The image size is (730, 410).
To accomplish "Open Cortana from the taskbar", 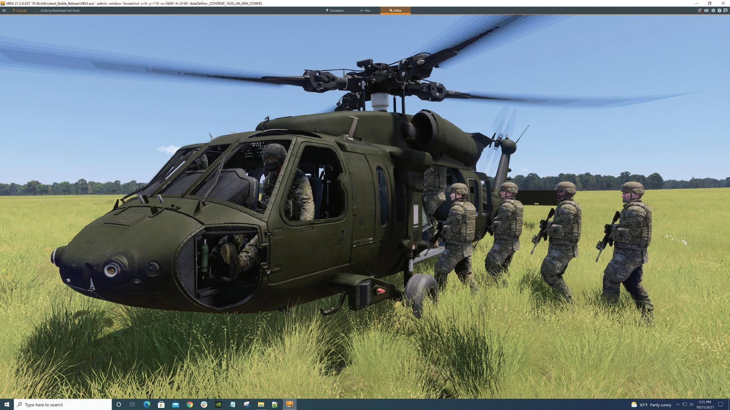I will (x=118, y=404).
